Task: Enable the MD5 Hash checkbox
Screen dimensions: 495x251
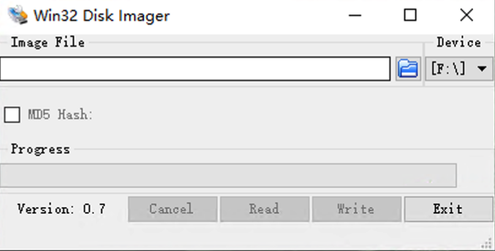Action: tap(12, 114)
